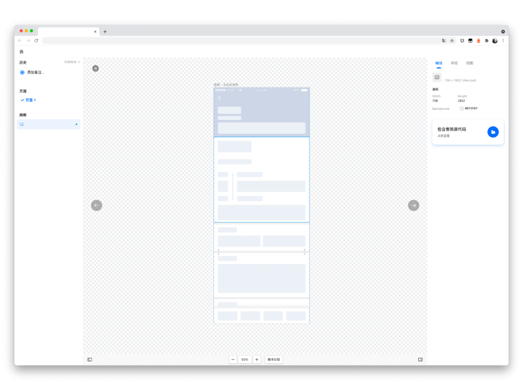Click the 750 x 1852 (Resized) size text

pos(460,80)
